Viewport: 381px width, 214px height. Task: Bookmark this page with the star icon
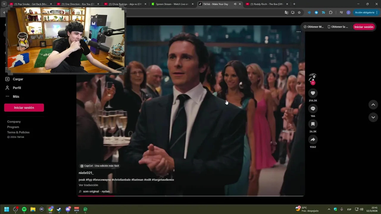(x=299, y=12)
